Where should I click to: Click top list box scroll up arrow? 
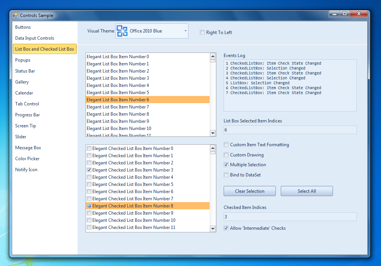coord(213,56)
